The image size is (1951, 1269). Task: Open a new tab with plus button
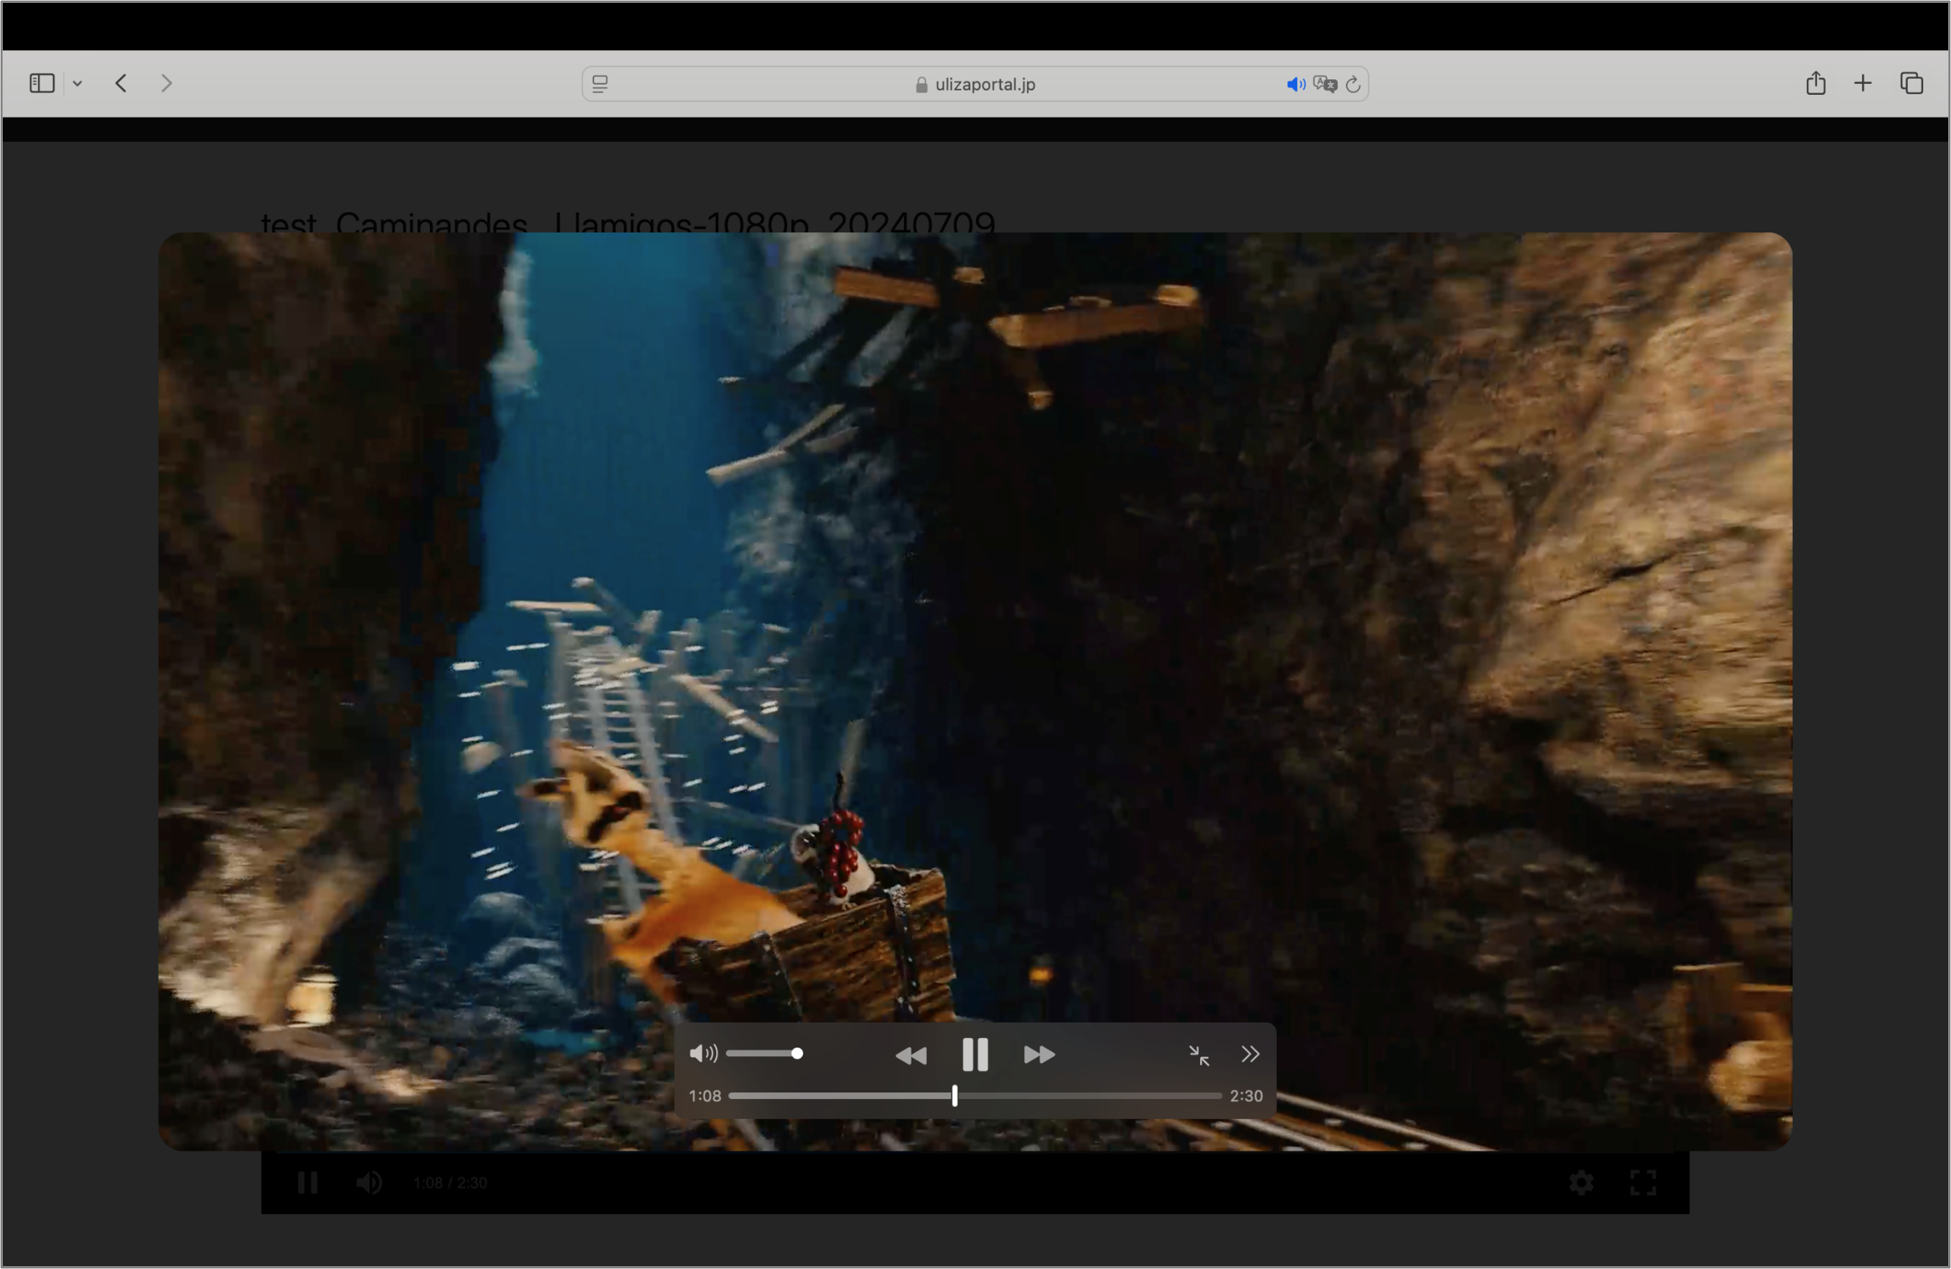pos(1862,83)
